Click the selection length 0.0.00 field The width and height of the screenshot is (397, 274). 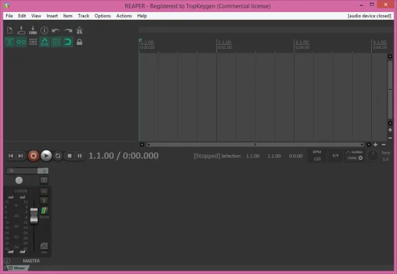coord(296,156)
